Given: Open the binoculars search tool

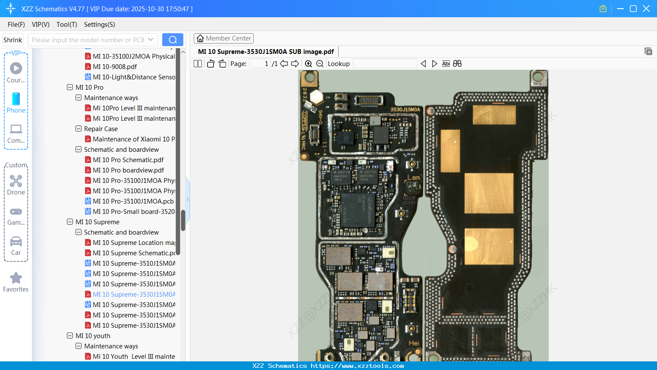Looking at the screenshot, I should click(457, 63).
